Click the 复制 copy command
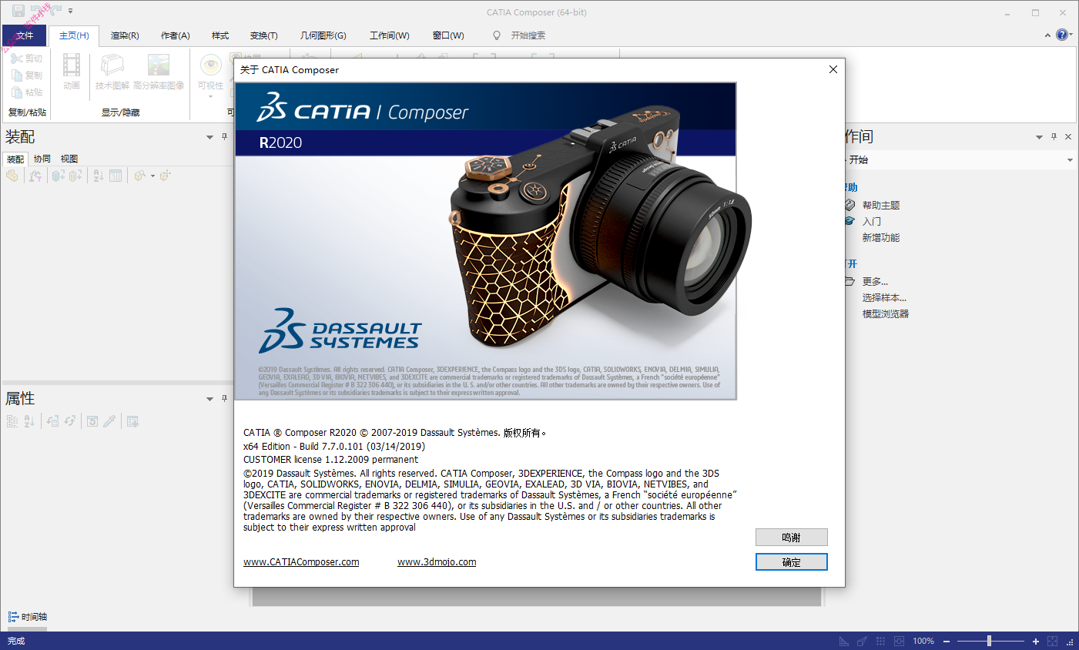The height and width of the screenshot is (650, 1079). [27, 75]
